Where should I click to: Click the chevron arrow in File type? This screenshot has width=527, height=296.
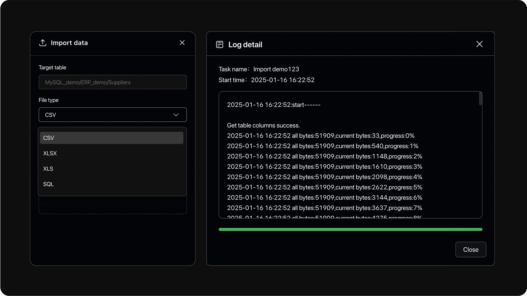coord(176,115)
